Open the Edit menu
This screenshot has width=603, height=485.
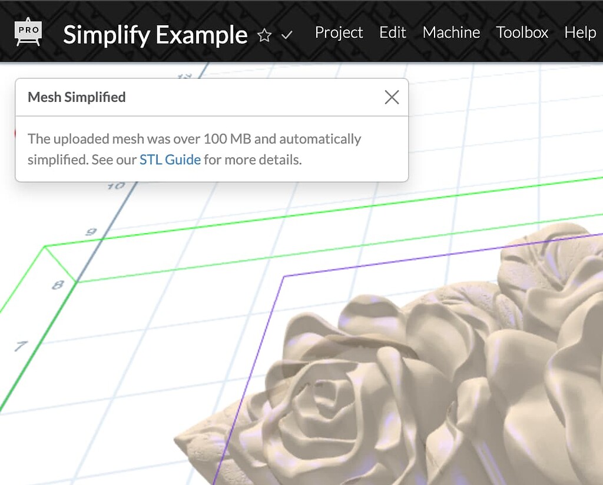pyautogui.click(x=392, y=32)
